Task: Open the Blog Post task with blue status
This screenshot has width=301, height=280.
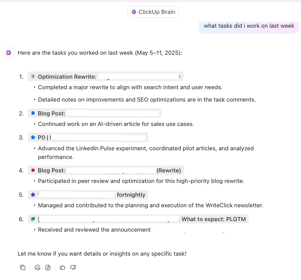Action: [x=95, y=113]
